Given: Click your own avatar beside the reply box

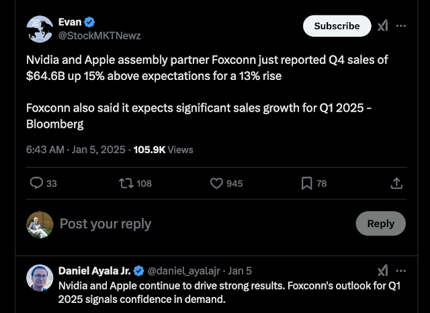Looking at the screenshot, I should [40, 224].
